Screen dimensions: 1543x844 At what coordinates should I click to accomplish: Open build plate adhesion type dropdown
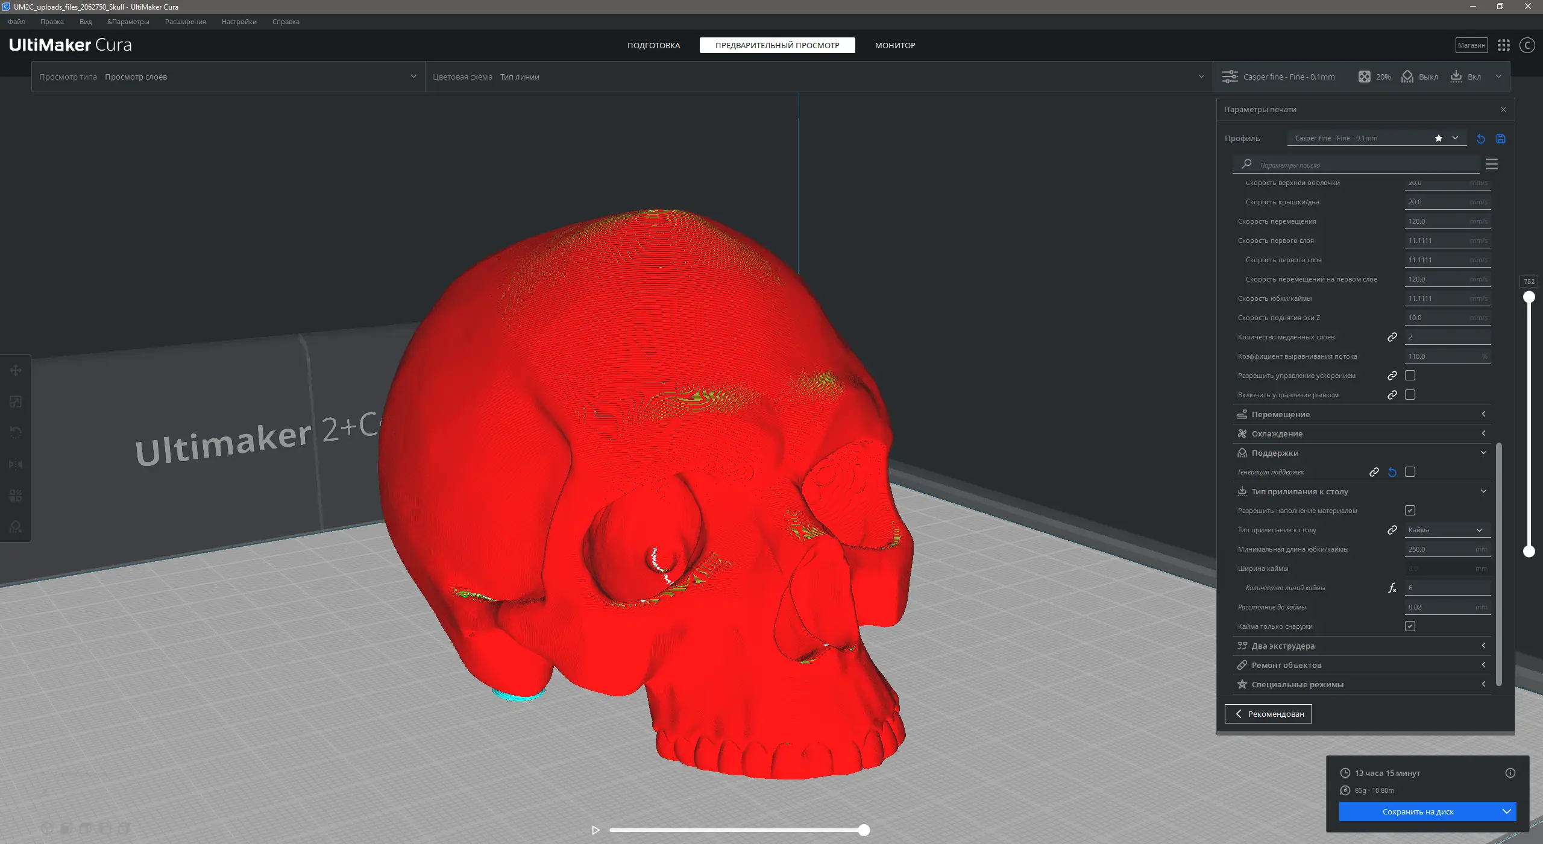point(1447,530)
